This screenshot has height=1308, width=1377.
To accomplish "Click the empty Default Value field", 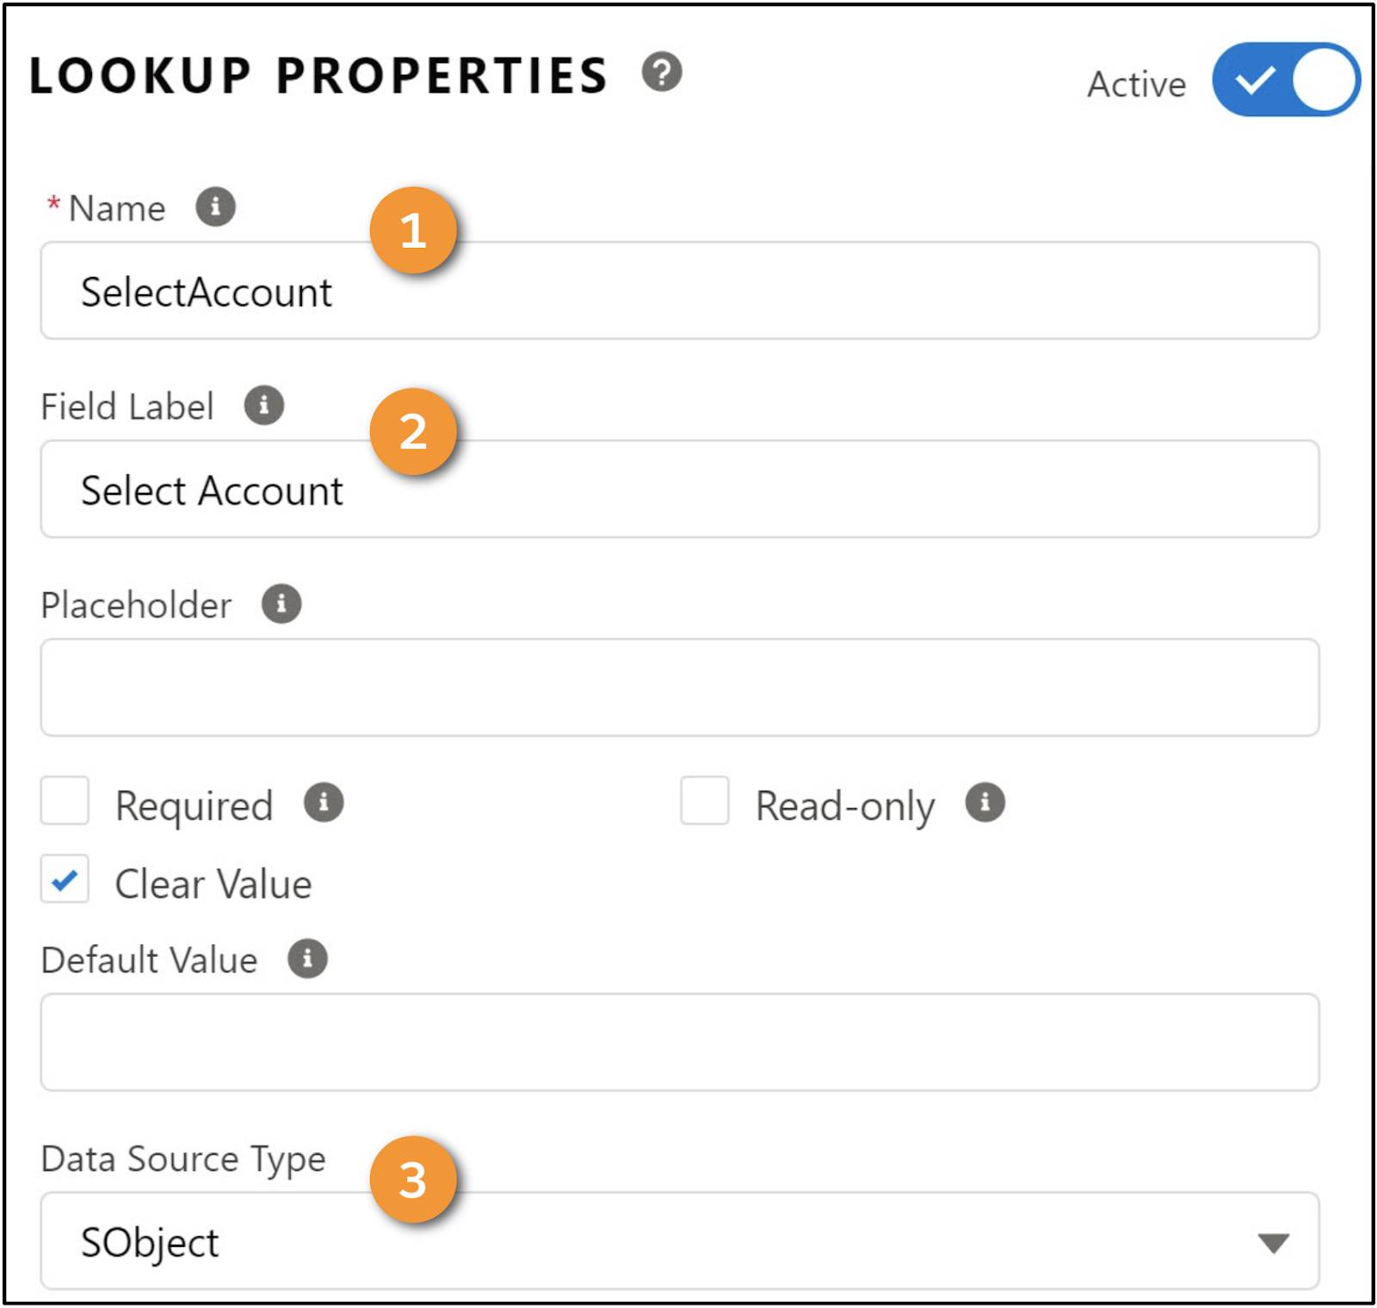I will point(680,1042).
